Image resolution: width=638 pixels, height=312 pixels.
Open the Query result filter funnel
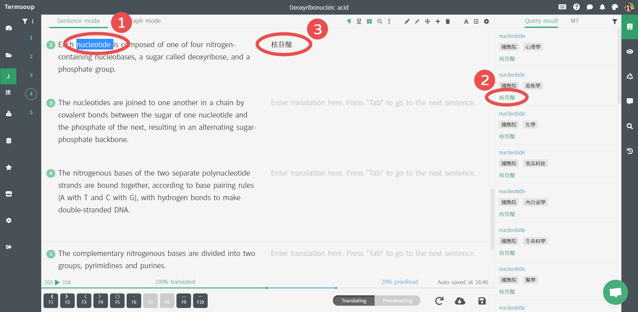click(615, 21)
